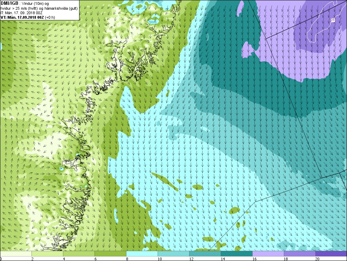The width and height of the screenshot is (347, 261).
Task: Select the 'hviður > 25 m/s (hvítt)' legend line
Action: coord(19,8)
